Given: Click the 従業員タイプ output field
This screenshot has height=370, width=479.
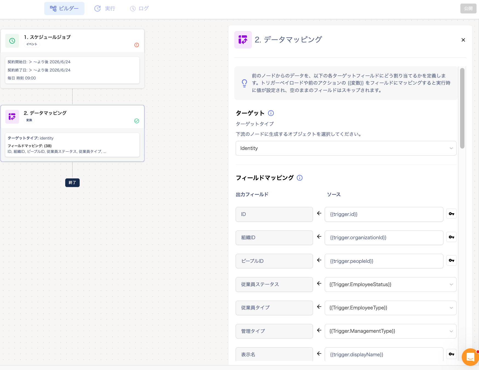Looking at the screenshot, I should pos(274,308).
